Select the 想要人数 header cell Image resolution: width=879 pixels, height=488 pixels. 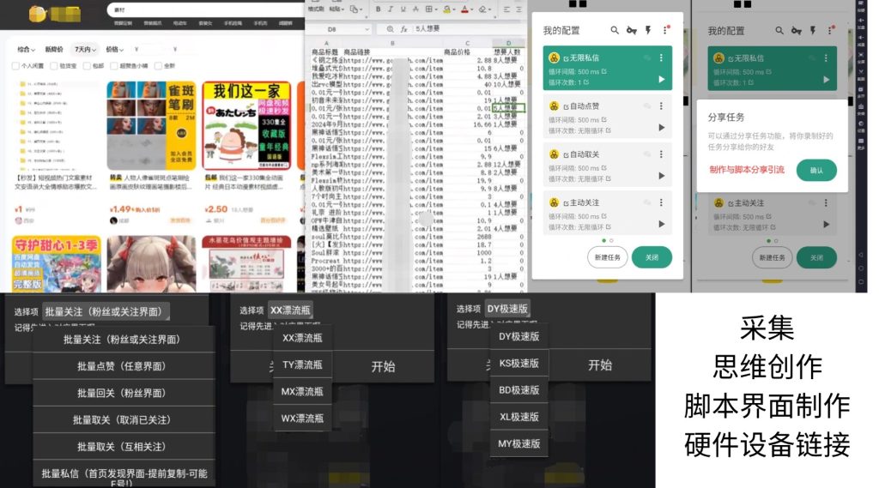pyautogui.click(x=507, y=52)
